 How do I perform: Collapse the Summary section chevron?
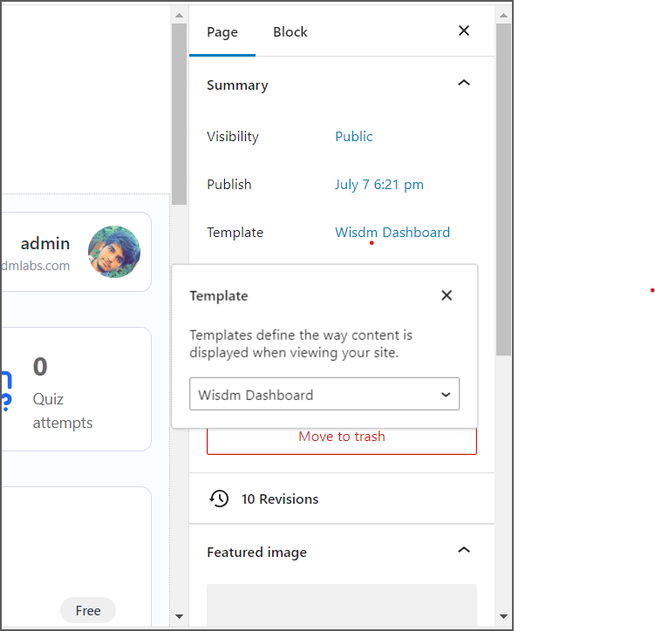(464, 85)
